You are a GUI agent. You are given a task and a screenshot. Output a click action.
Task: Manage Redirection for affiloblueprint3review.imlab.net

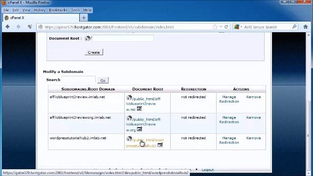(229, 99)
